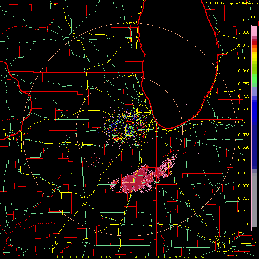259x259 pixels.
Task: Click the 50 NMI range ring label
Action: point(129,76)
